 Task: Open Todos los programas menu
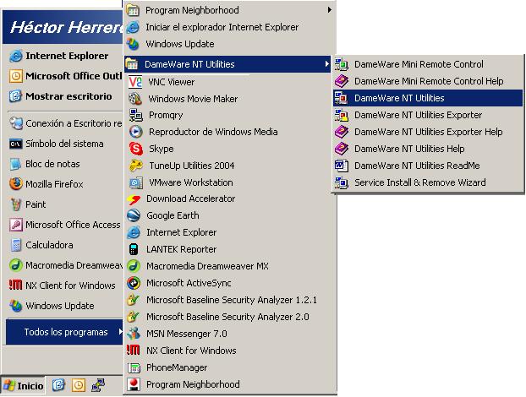pyautogui.click(x=64, y=332)
